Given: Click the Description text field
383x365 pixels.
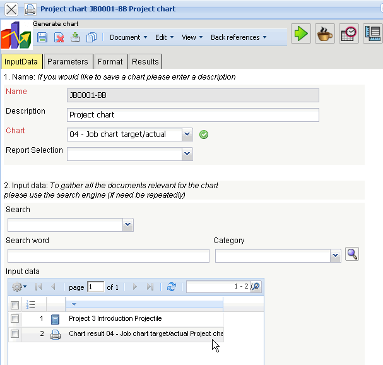Looking at the screenshot, I should [192, 115].
